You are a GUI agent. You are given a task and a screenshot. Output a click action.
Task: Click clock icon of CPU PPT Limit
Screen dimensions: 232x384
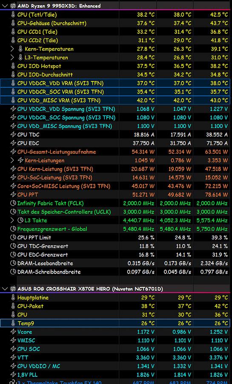(x=13, y=238)
